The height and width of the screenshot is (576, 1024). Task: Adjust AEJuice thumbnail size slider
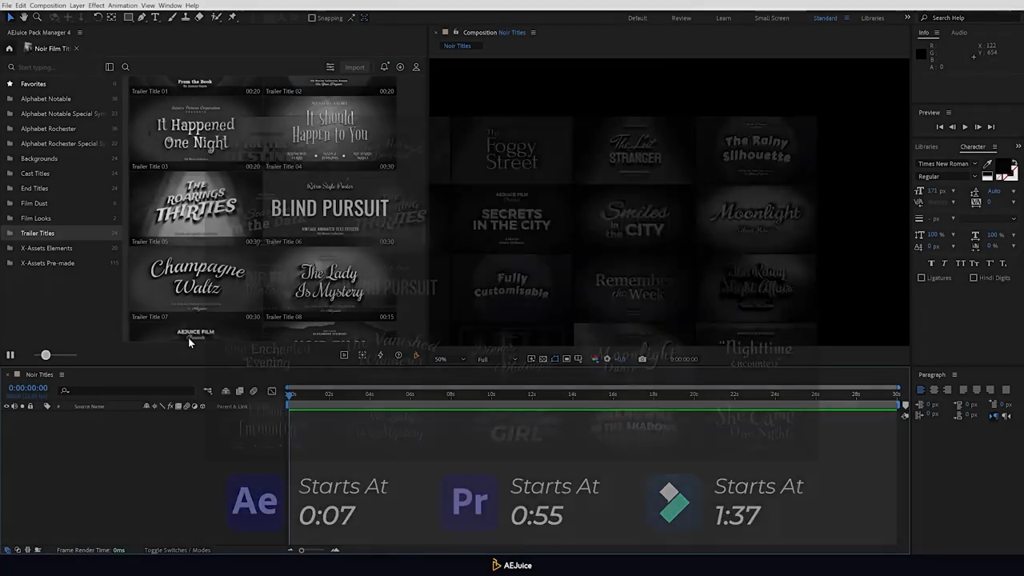[x=46, y=355]
